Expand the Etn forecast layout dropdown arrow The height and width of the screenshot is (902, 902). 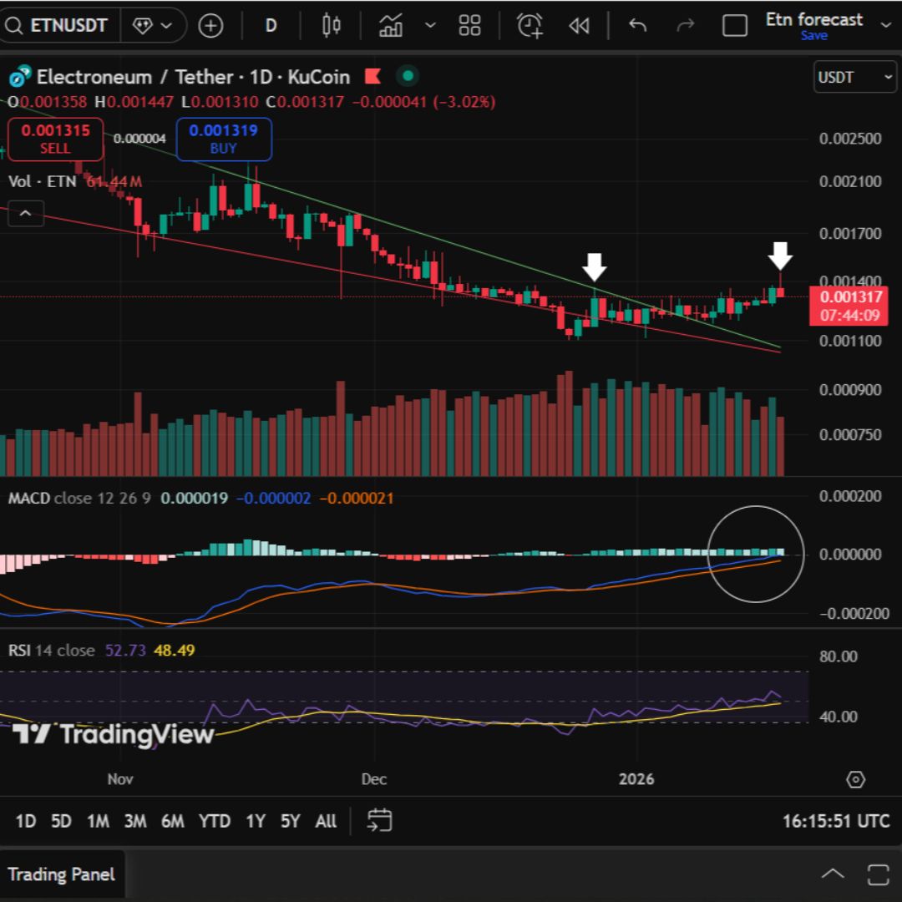point(886,25)
